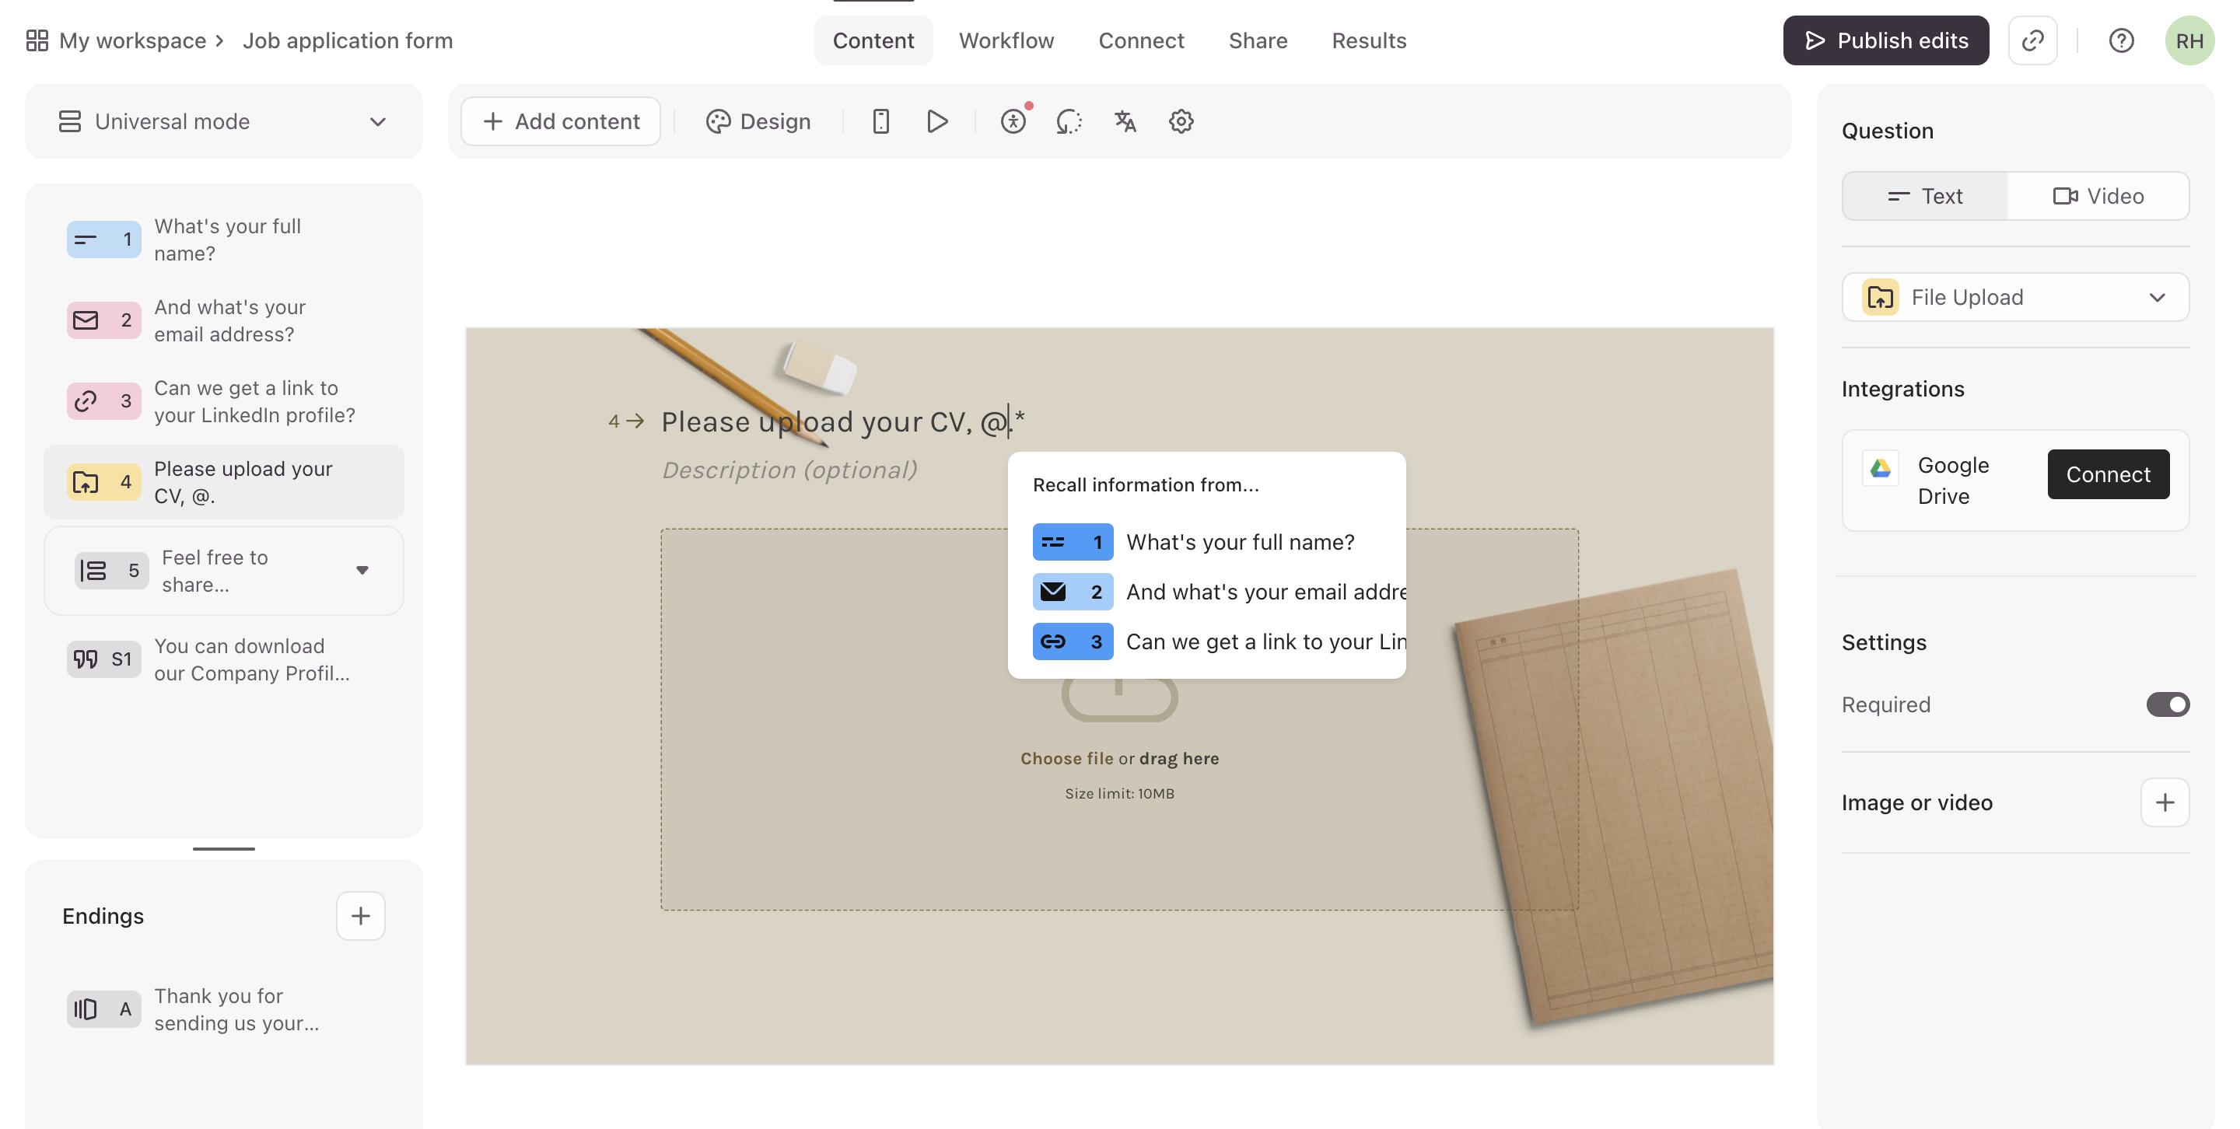Click the play preview icon
The height and width of the screenshot is (1129, 2240).
[936, 121]
